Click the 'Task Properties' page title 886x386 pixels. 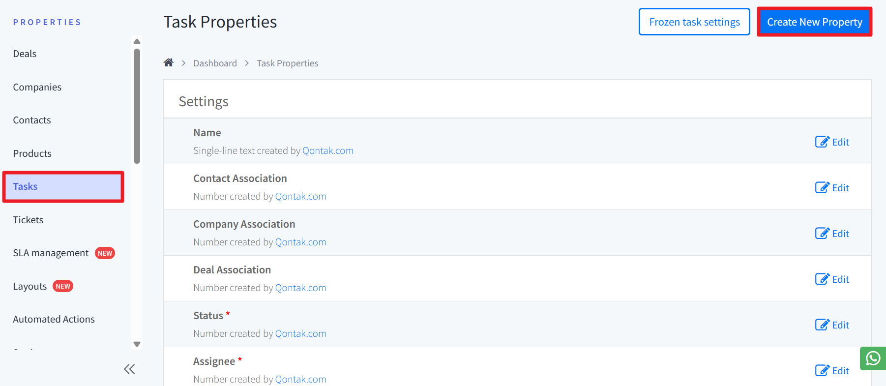click(x=220, y=22)
